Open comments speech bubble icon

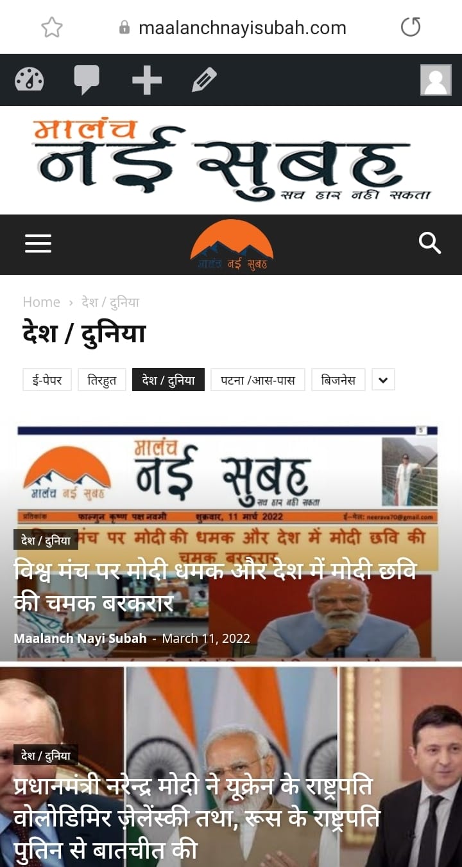coord(87,80)
